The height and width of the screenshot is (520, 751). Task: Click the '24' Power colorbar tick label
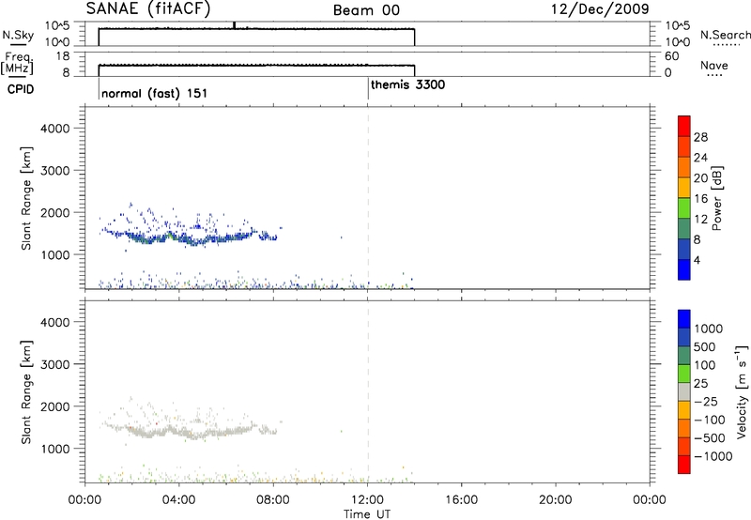pyautogui.click(x=700, y=158)
